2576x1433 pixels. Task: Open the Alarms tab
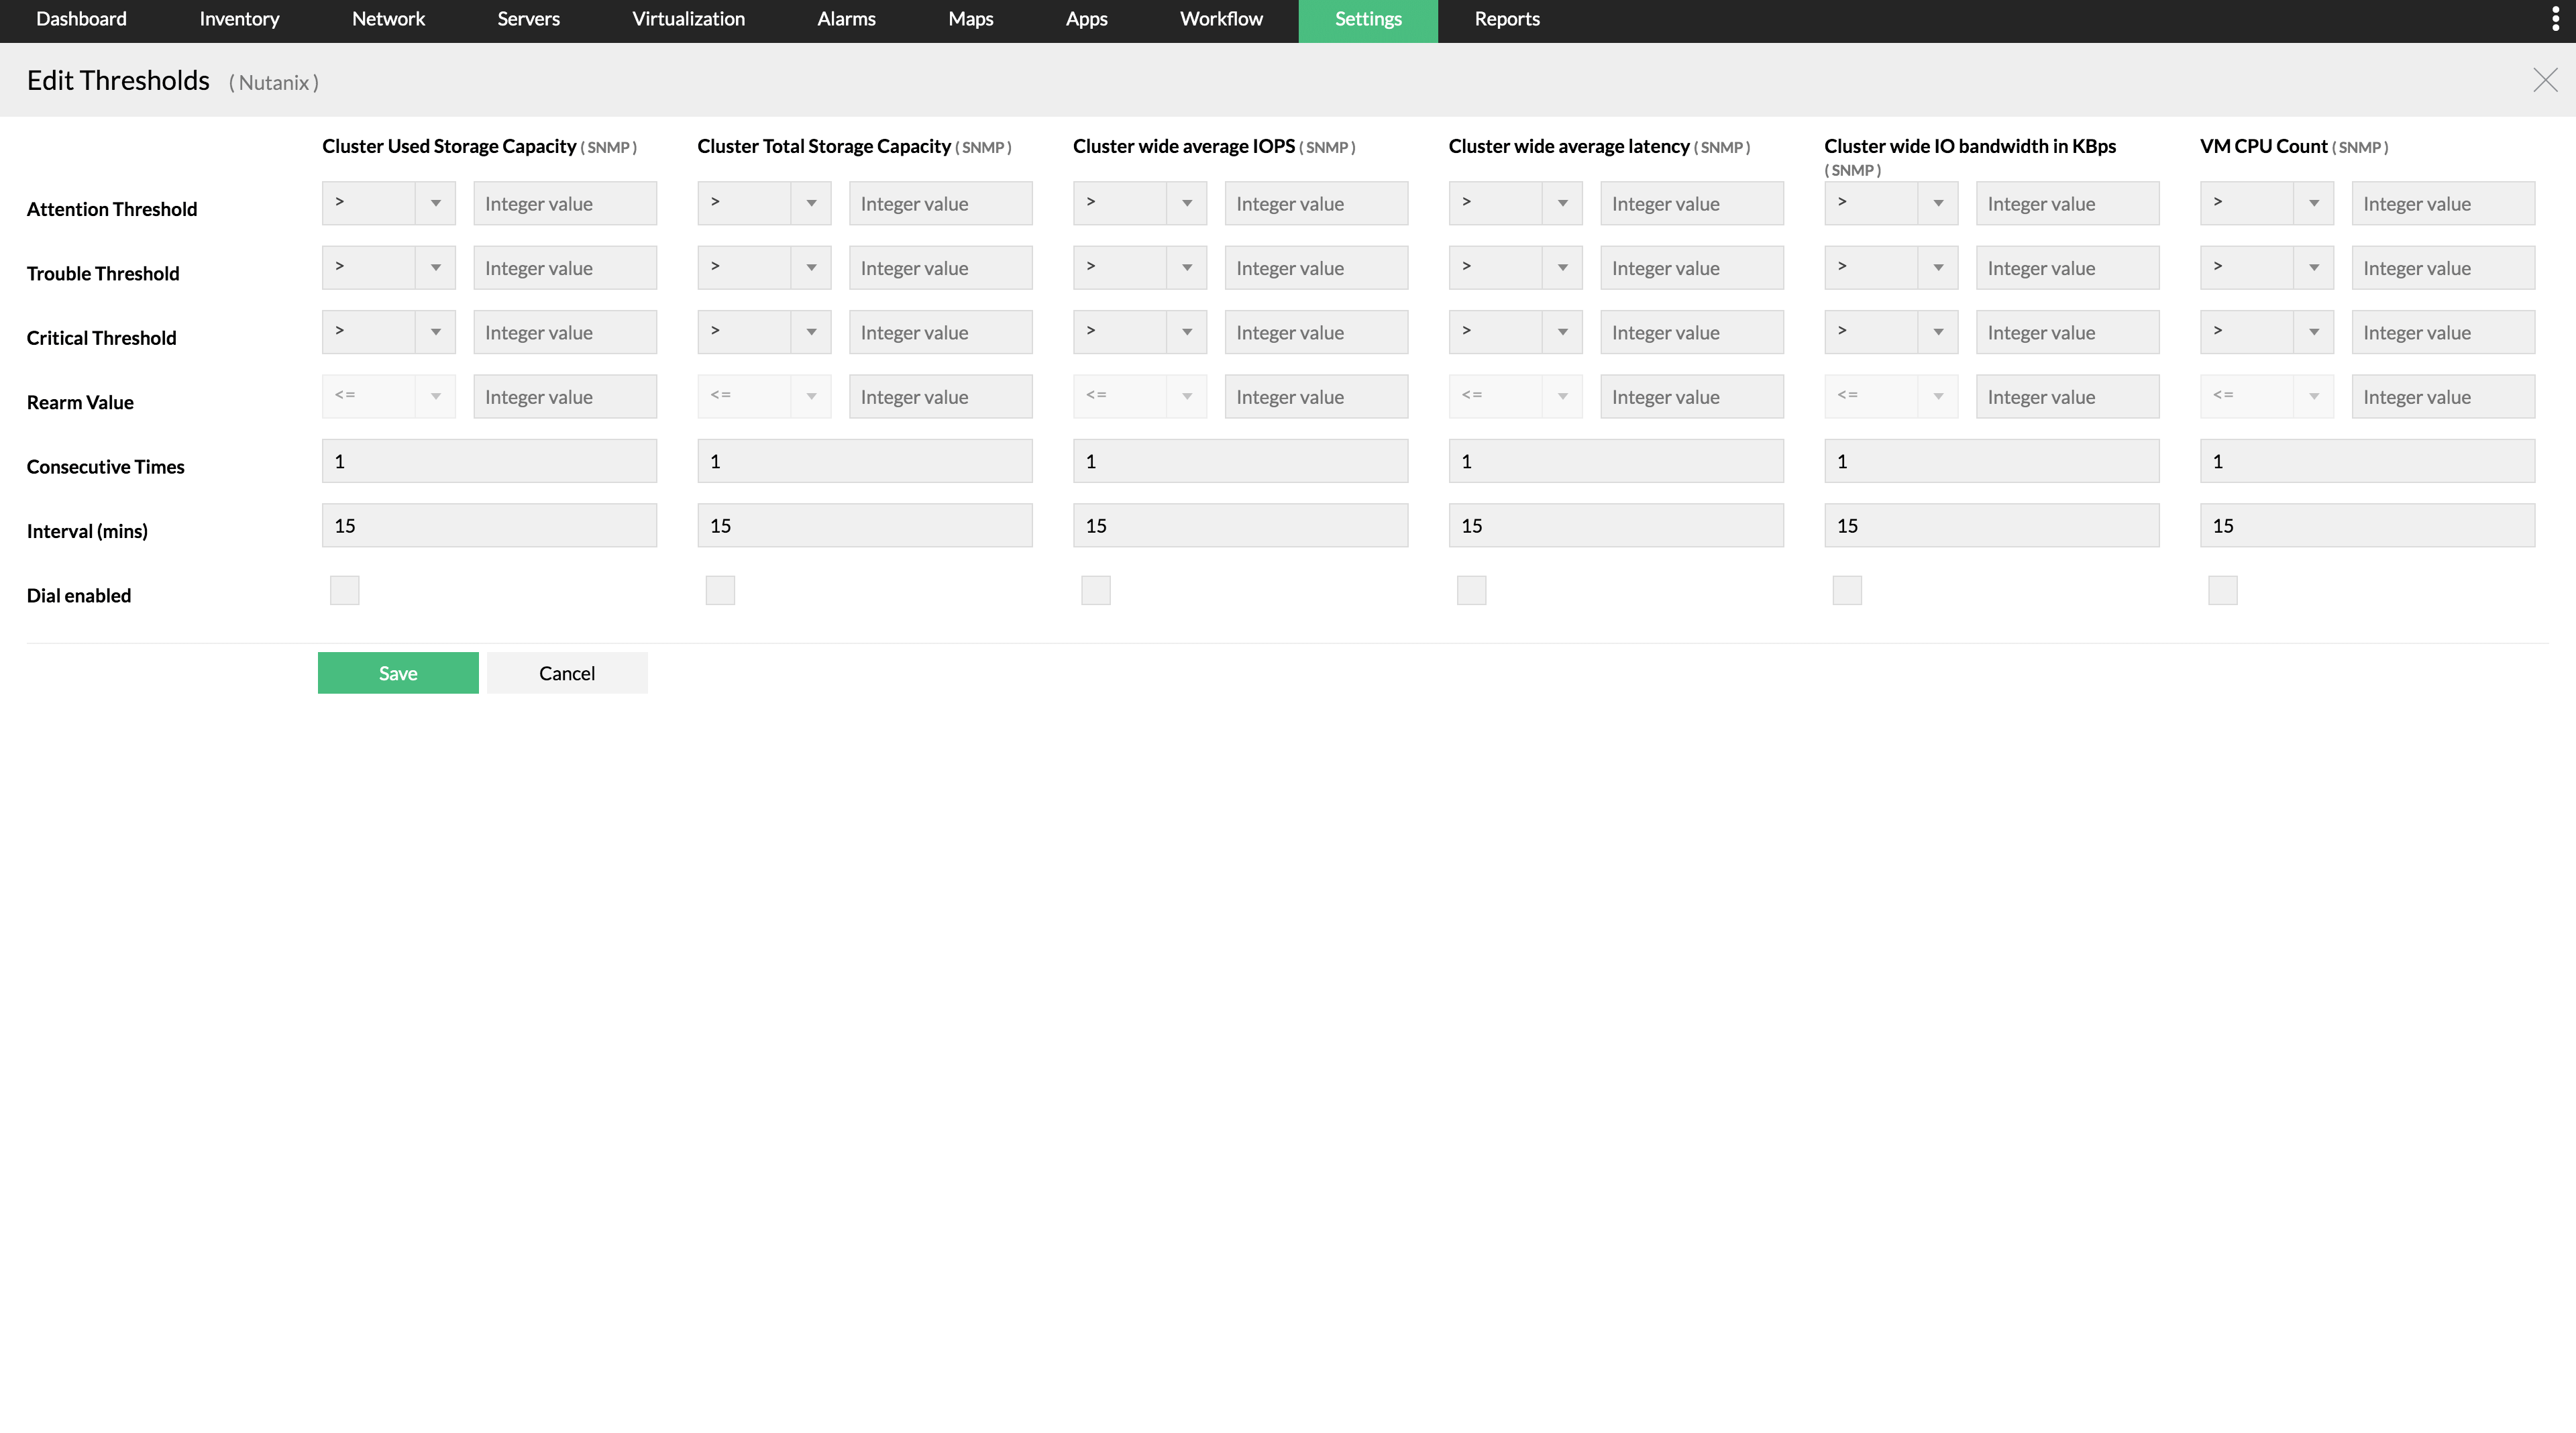tap(846, 19)
